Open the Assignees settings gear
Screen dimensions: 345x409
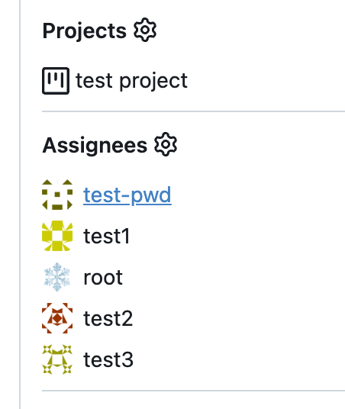166,144
